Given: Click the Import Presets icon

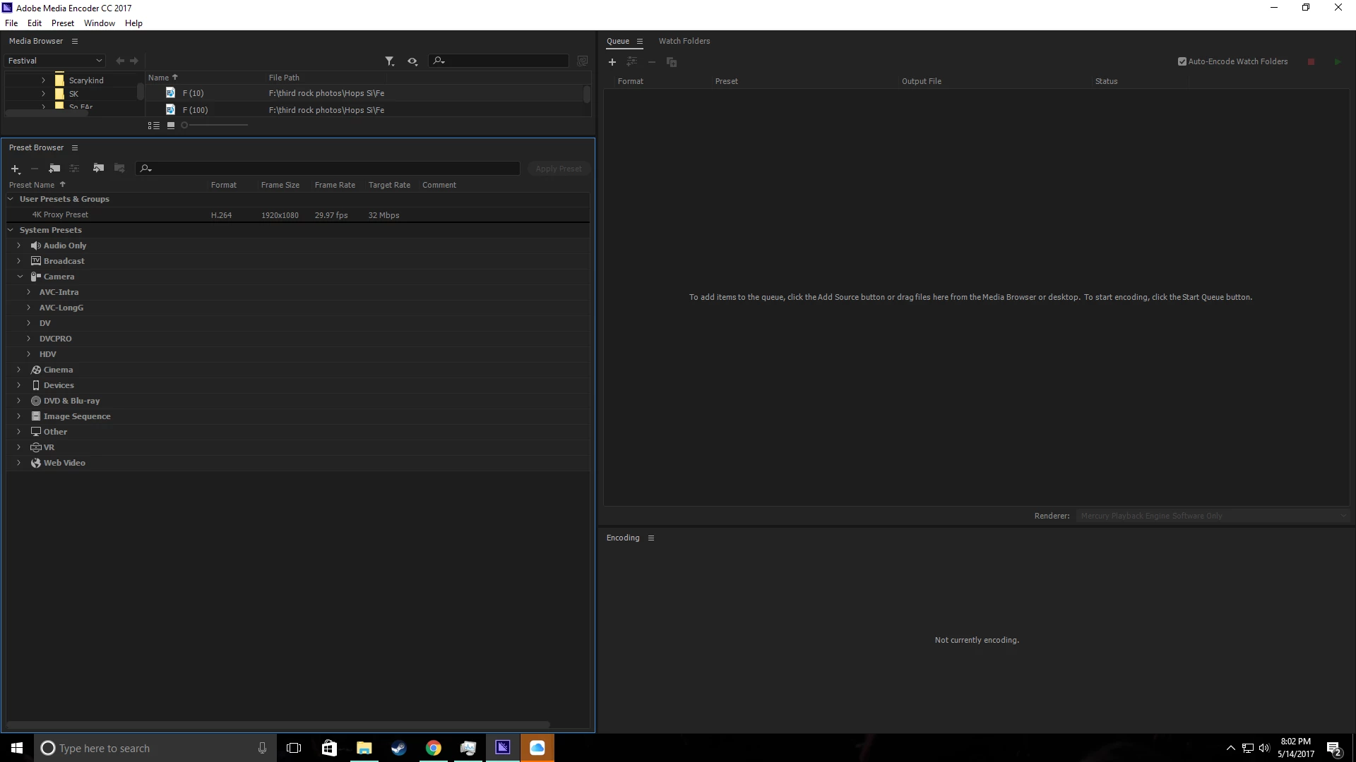Looking at the screenshot, I should [98, 169].
